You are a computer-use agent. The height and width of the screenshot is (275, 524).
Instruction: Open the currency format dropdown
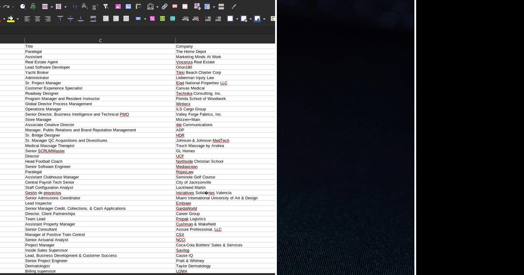[144, 19]
